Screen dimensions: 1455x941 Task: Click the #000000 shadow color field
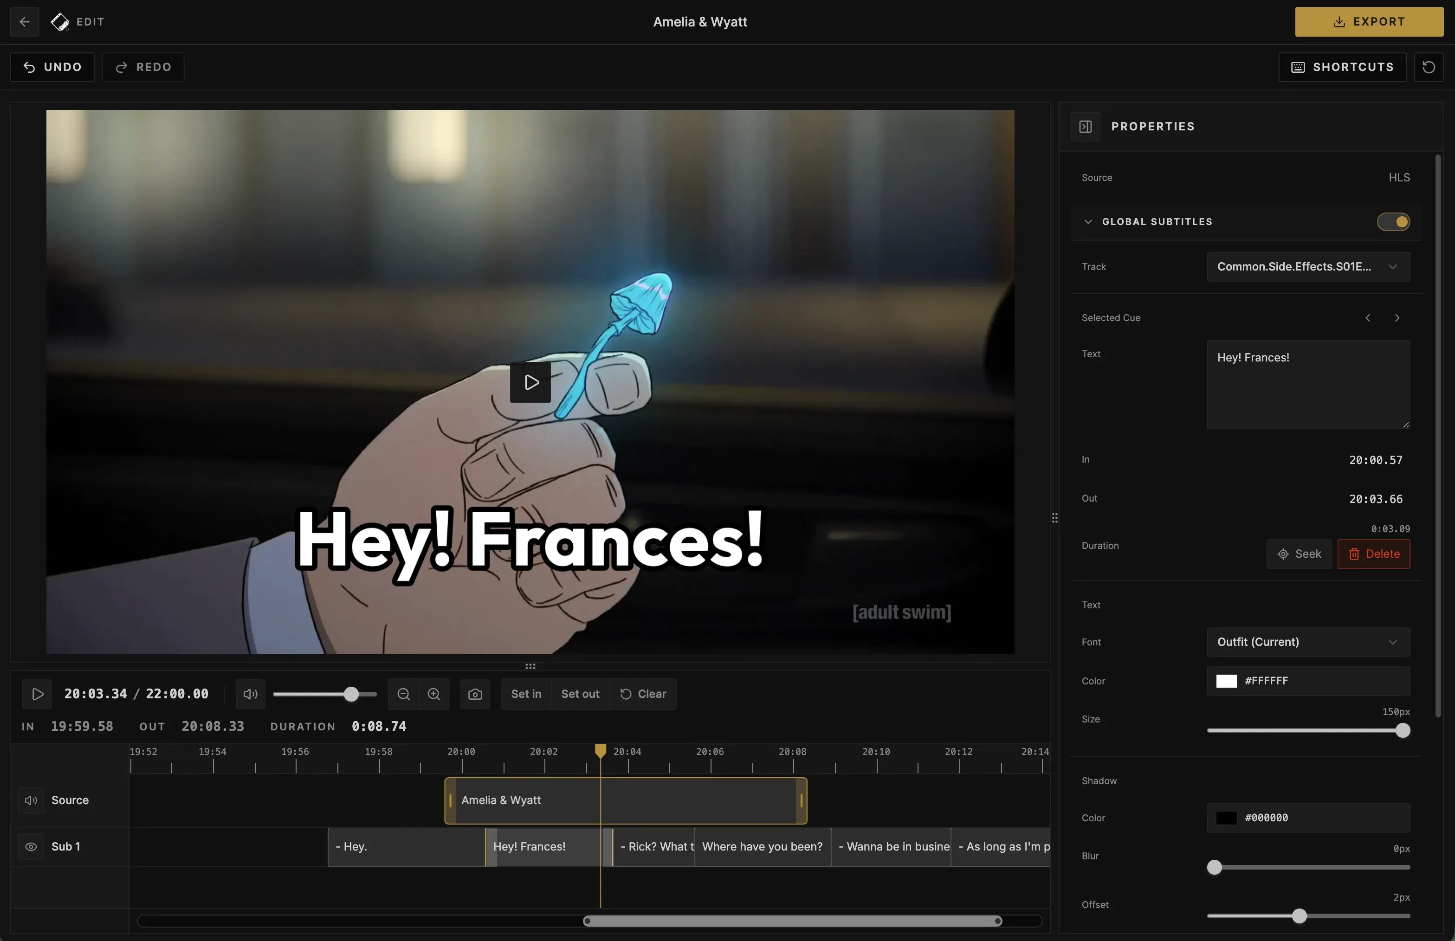[1308, 818]
